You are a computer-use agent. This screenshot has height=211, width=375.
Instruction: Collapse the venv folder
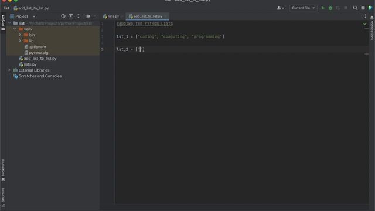click(15, 29)
